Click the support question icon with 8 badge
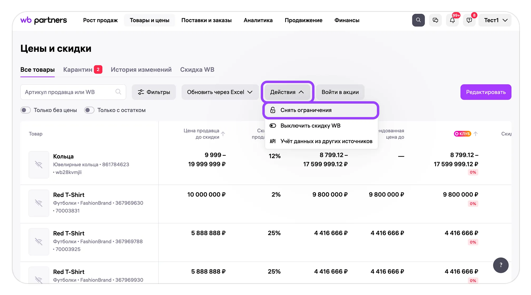This screenshot has height=295, width=531. (469, 20)
